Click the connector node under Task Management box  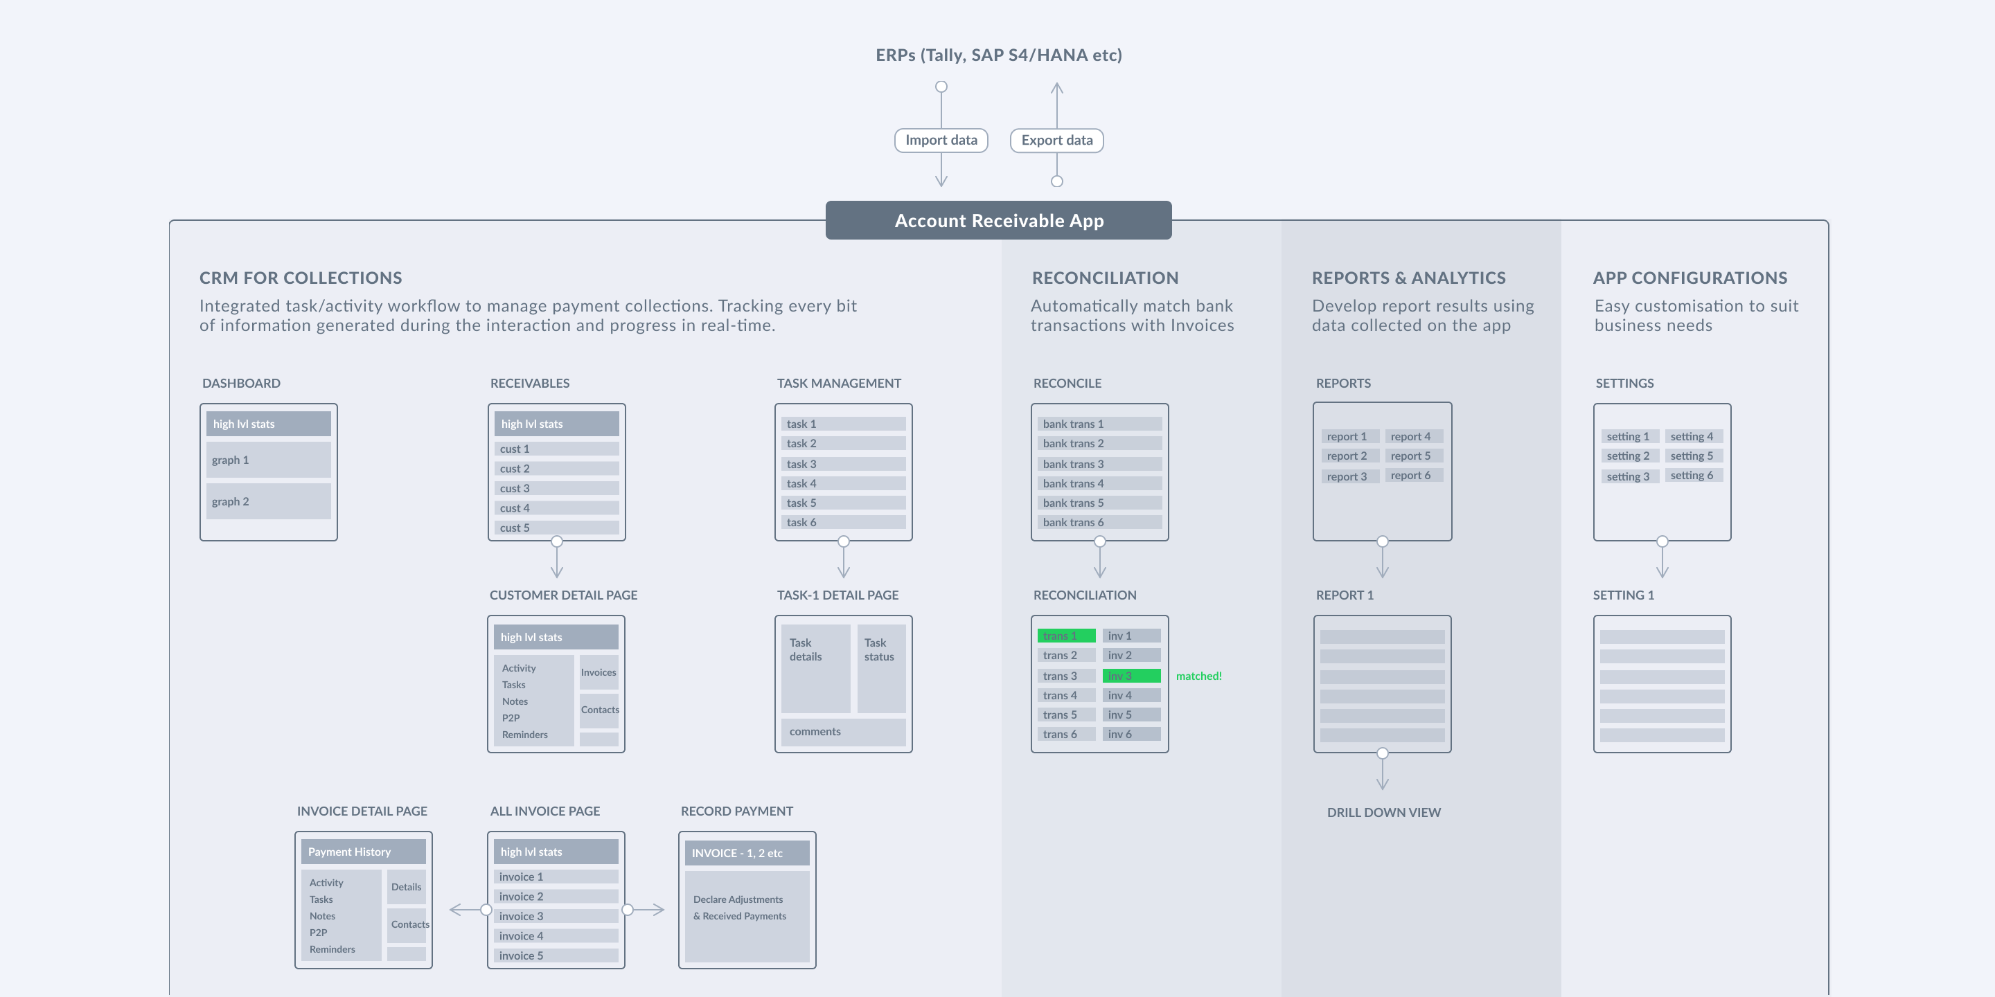tap(844, 542)
